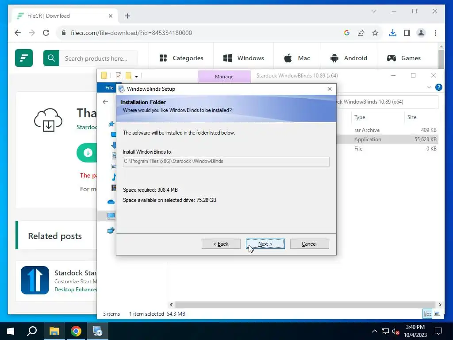453x340 pixels.
Task: Go back in File Explorer
Action: tap(105, 102)
